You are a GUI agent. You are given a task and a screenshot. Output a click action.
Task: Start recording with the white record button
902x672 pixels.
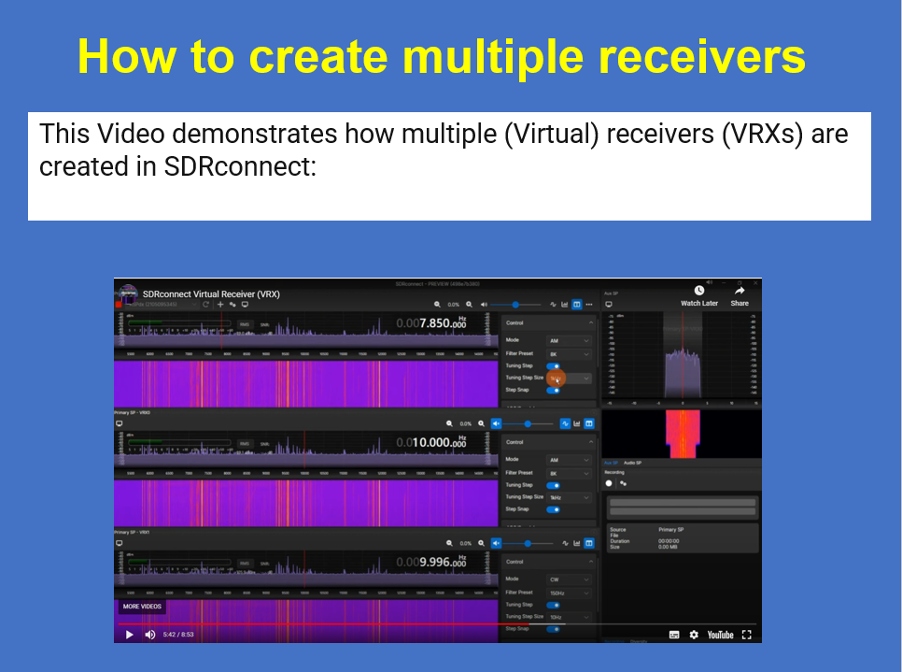point(609,483)
